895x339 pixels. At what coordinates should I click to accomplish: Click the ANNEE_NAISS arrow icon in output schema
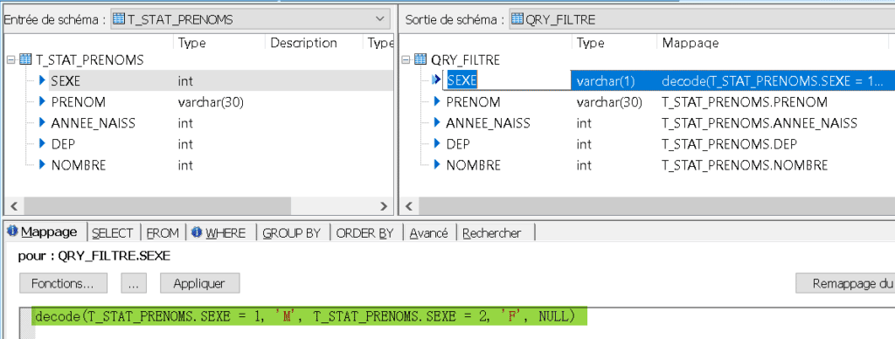click(437, 122)
